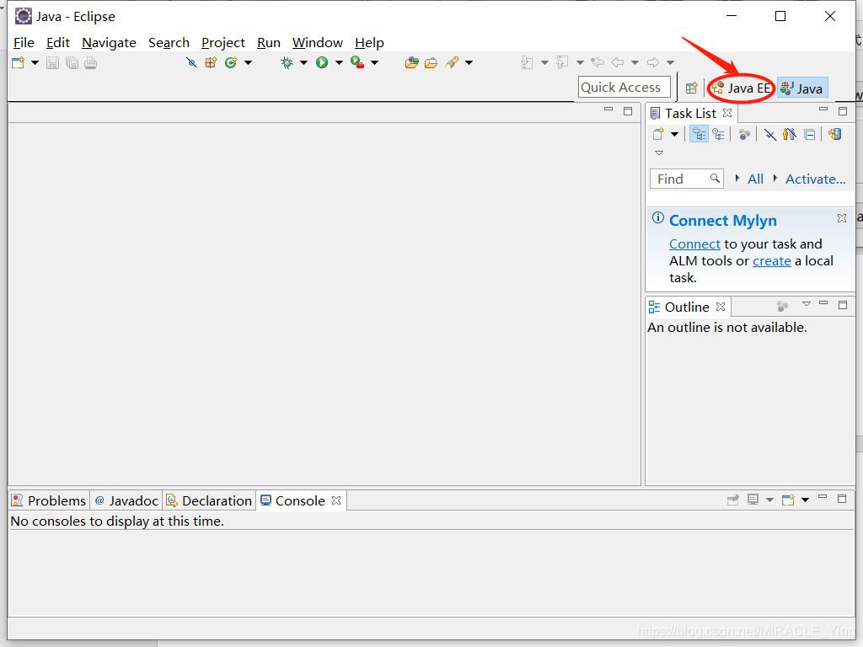Open dropdown next to New Java Class

249,62
